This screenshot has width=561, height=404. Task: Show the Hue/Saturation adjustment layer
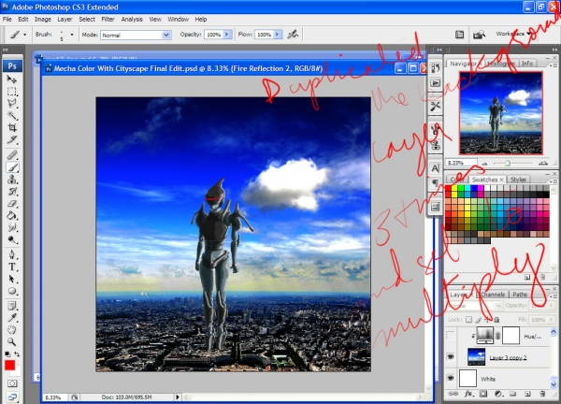click(451, 336)
